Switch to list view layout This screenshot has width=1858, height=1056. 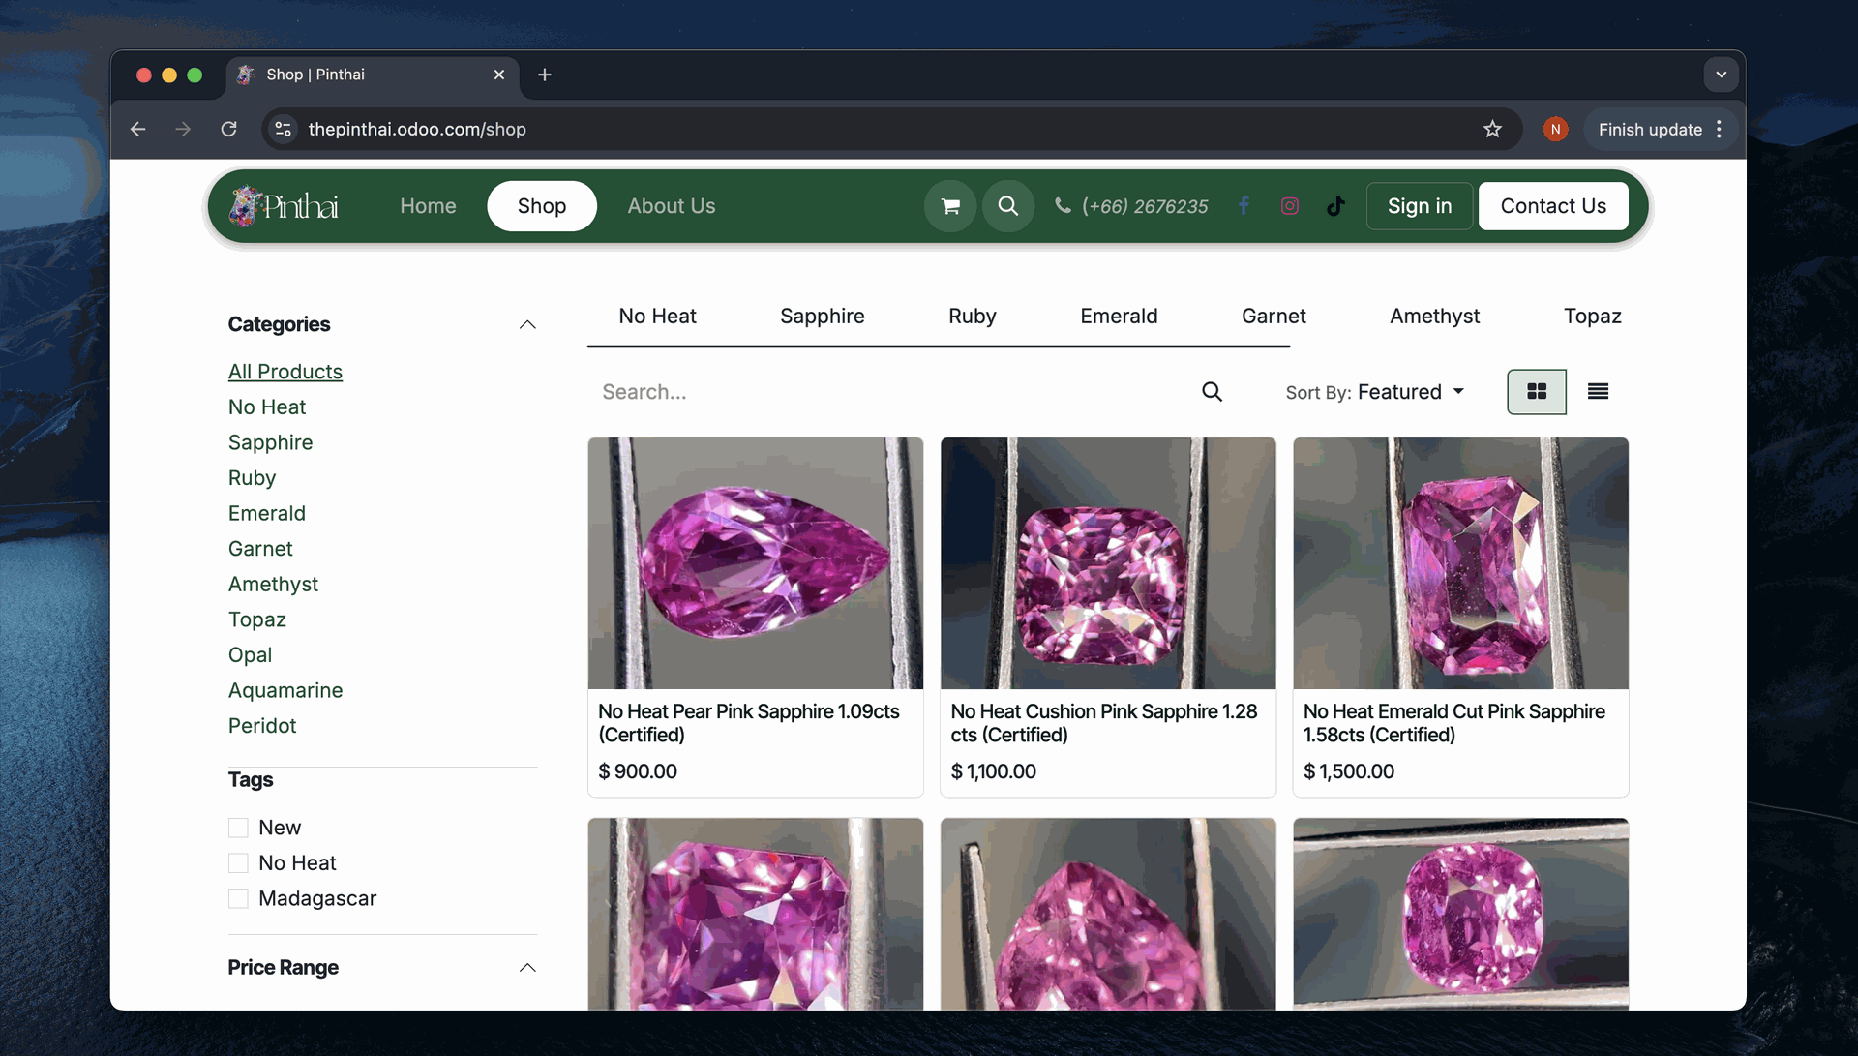(x=1598, y=392)
